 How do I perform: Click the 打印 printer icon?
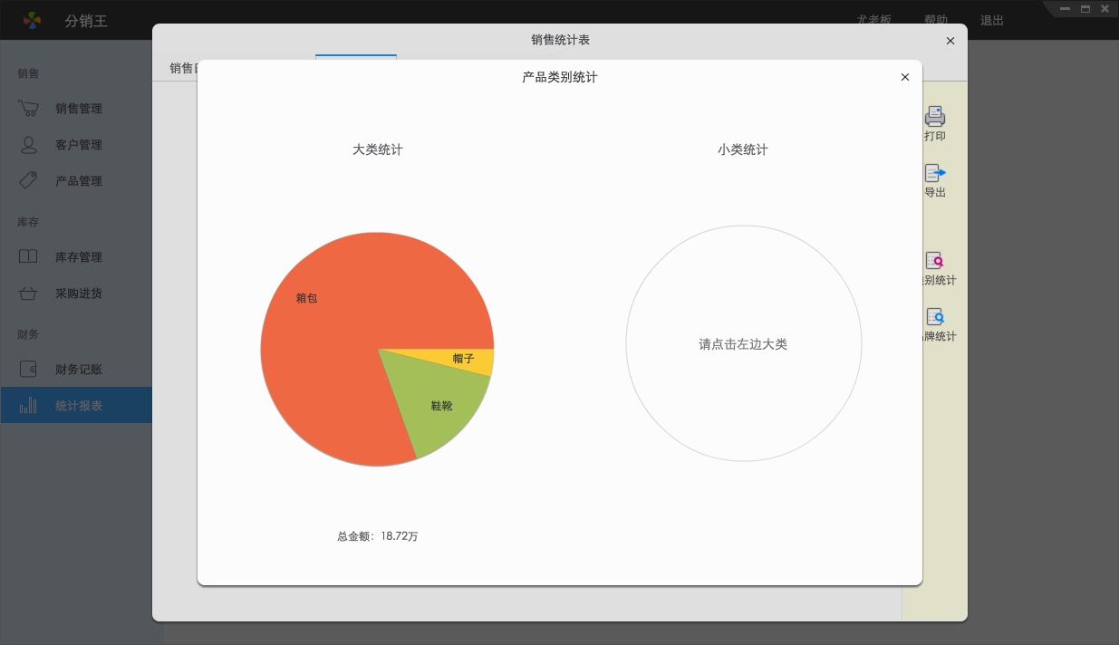[x=935, y=116]
